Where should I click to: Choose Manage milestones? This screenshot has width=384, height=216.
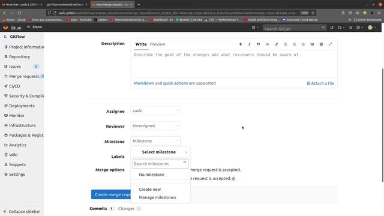coord(157,197)
